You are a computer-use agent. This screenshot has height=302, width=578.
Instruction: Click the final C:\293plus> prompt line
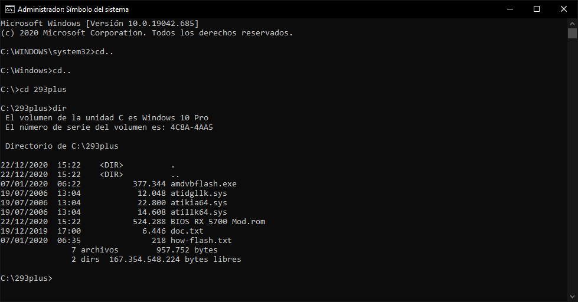(27, 278)
